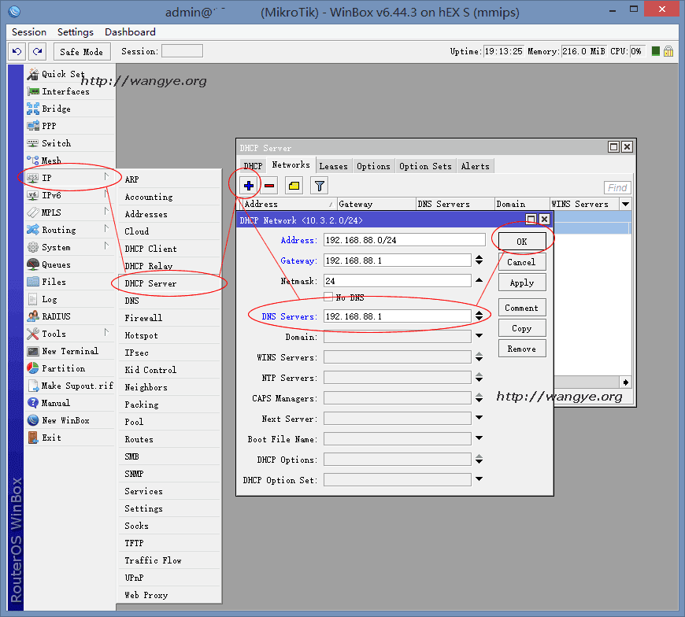
Task: Open the Settings menu
Action: click(76, 32)
